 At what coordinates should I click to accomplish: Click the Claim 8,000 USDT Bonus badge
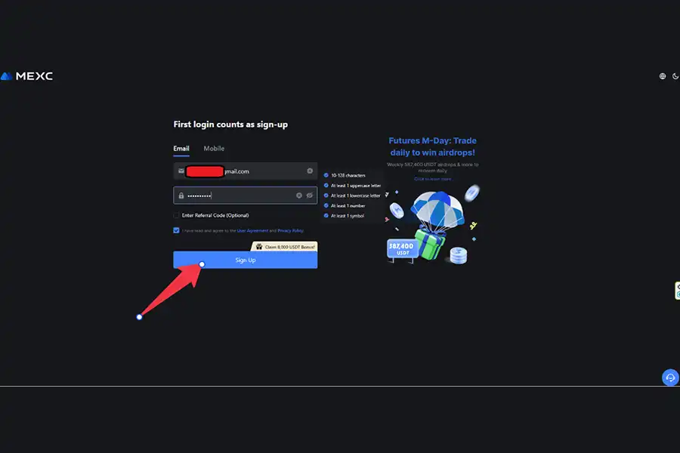point(285,247)
